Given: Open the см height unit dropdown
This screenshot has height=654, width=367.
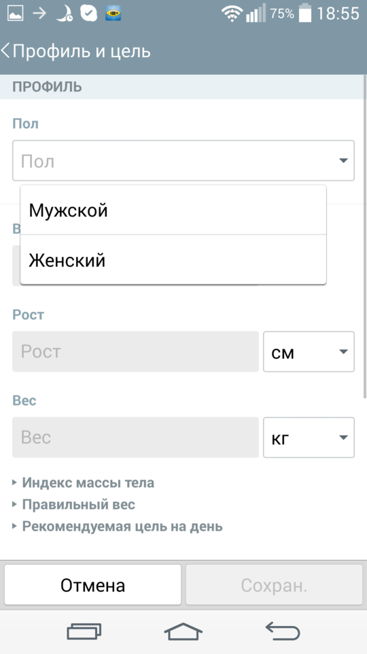Looking at the screenshot, I should pos(309,352).
